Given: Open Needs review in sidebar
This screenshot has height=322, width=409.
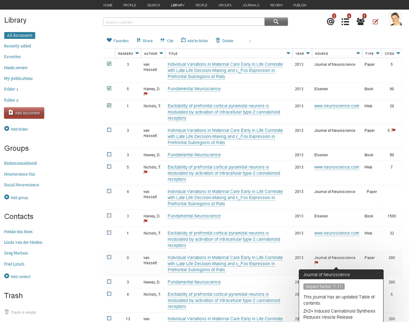Looking at the screenshot, I should 16,68.
